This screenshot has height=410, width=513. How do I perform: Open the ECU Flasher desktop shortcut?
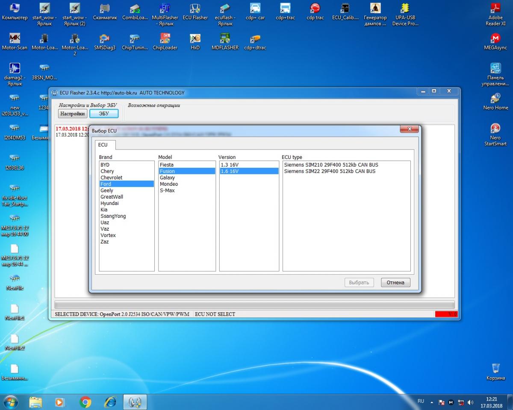195,12
